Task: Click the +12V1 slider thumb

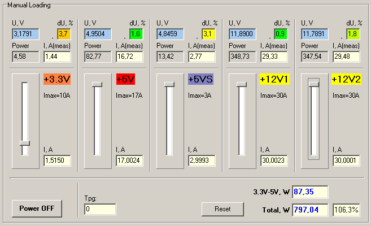Action: [x=242, y=84]
